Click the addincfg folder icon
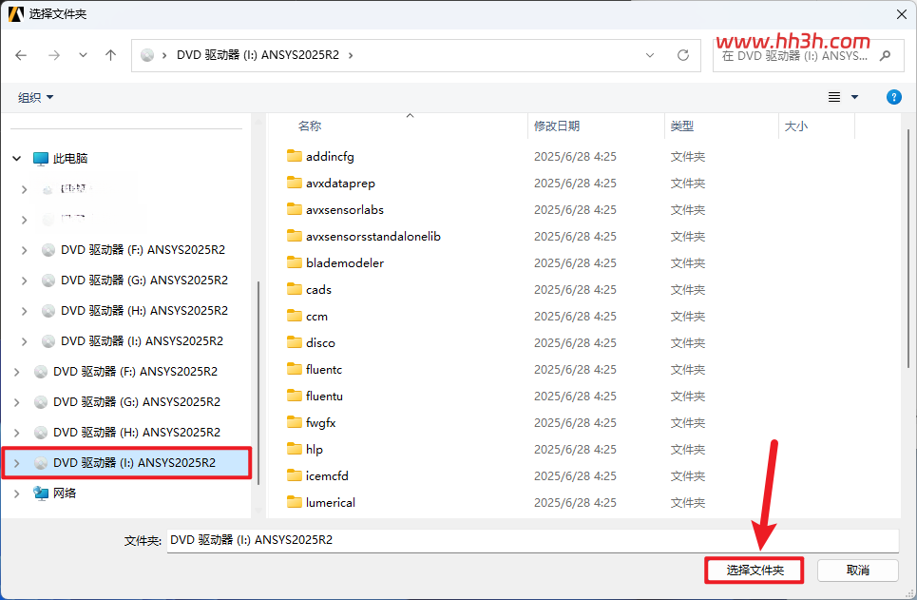 click(x=295, y=156)
